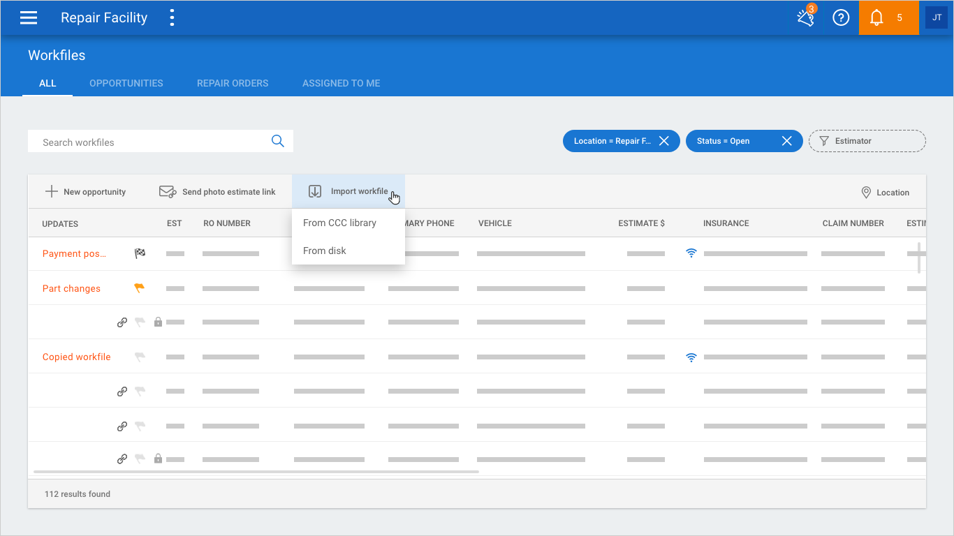Image resolution: width=954 pixels, height=536 pixels.
Task: Open the vertical three-dot menu beside Repair Facility
Action: pyautogui.click(x=172, y=18)
